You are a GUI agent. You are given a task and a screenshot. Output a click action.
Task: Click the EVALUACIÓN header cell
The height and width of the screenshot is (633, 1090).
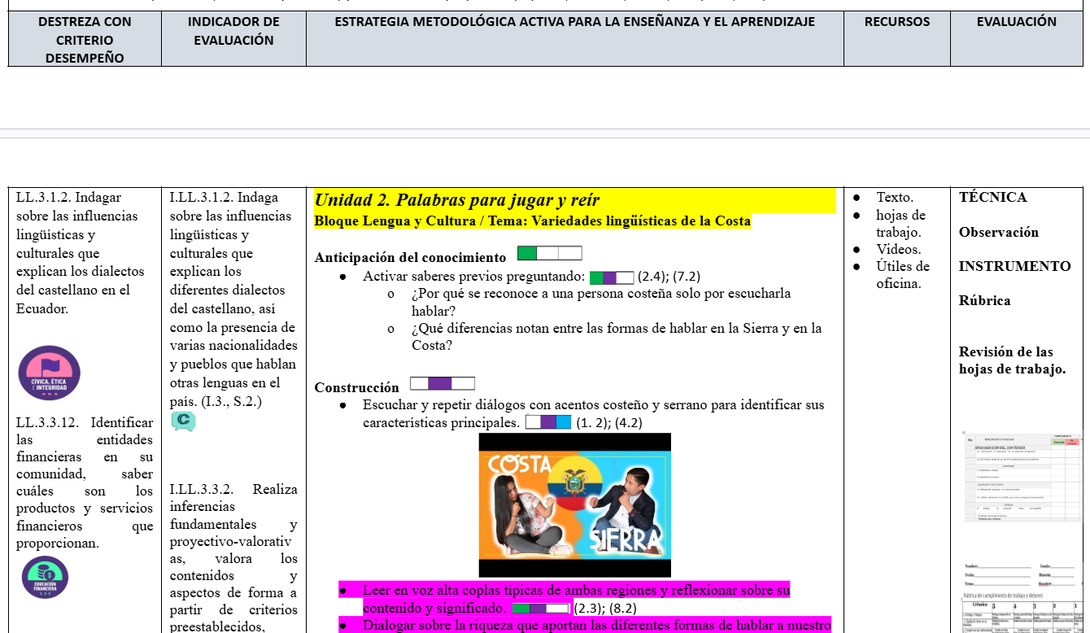click(x=1017, y=40)
